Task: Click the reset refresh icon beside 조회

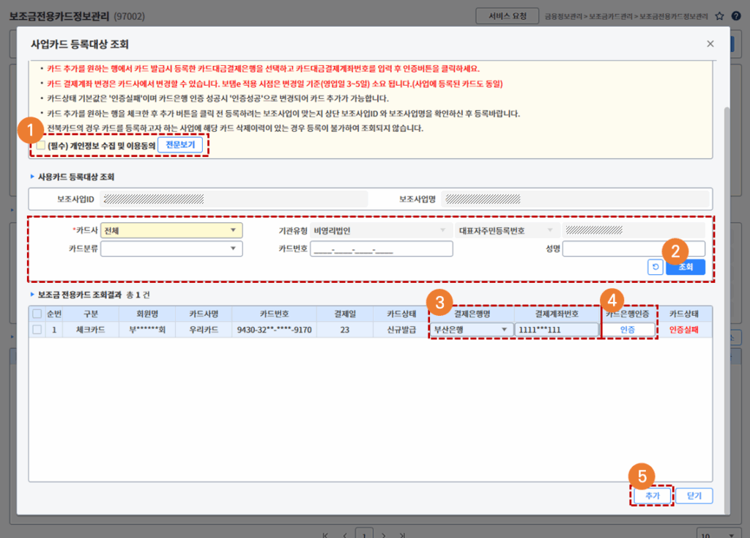Action: coord(656,267)
